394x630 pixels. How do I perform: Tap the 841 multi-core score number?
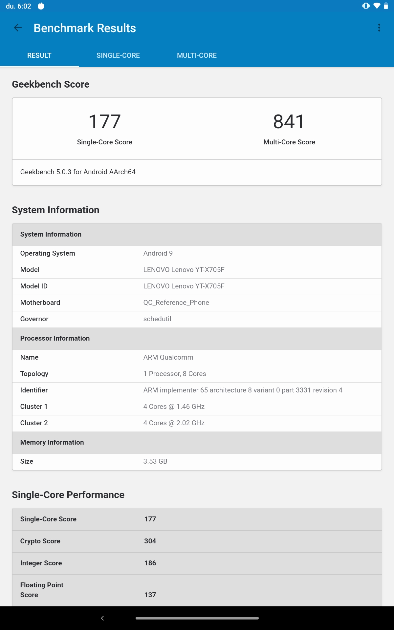[289, 121]
